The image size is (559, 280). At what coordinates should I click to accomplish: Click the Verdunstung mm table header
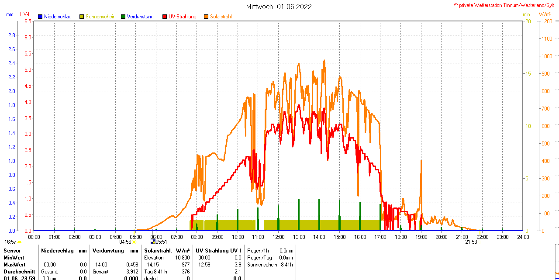point(115,251)
